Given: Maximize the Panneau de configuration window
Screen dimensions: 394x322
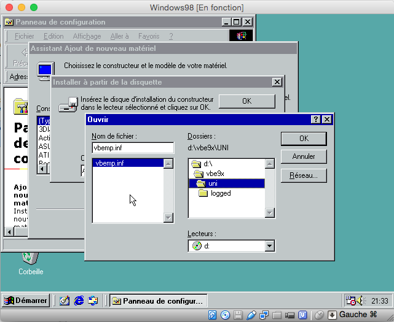Looking at the screenshot, I should [236, 22].
